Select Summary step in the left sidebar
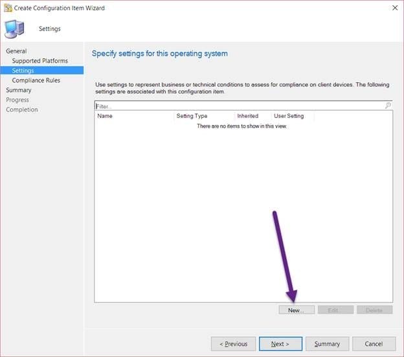Screen dimensions: 404x357 pyautogui.click(x=19, y=90)
